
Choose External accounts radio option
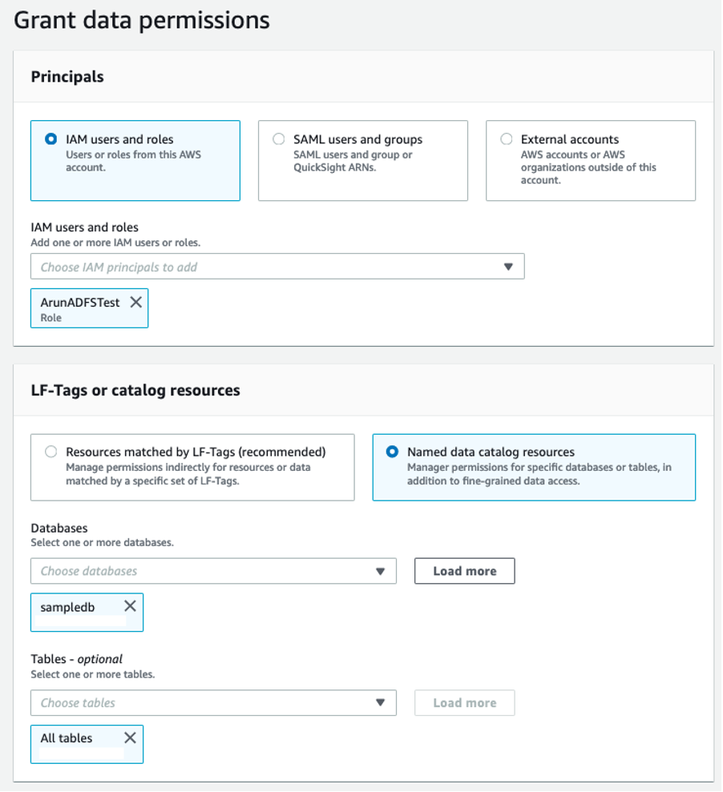[x=507, y=139]
